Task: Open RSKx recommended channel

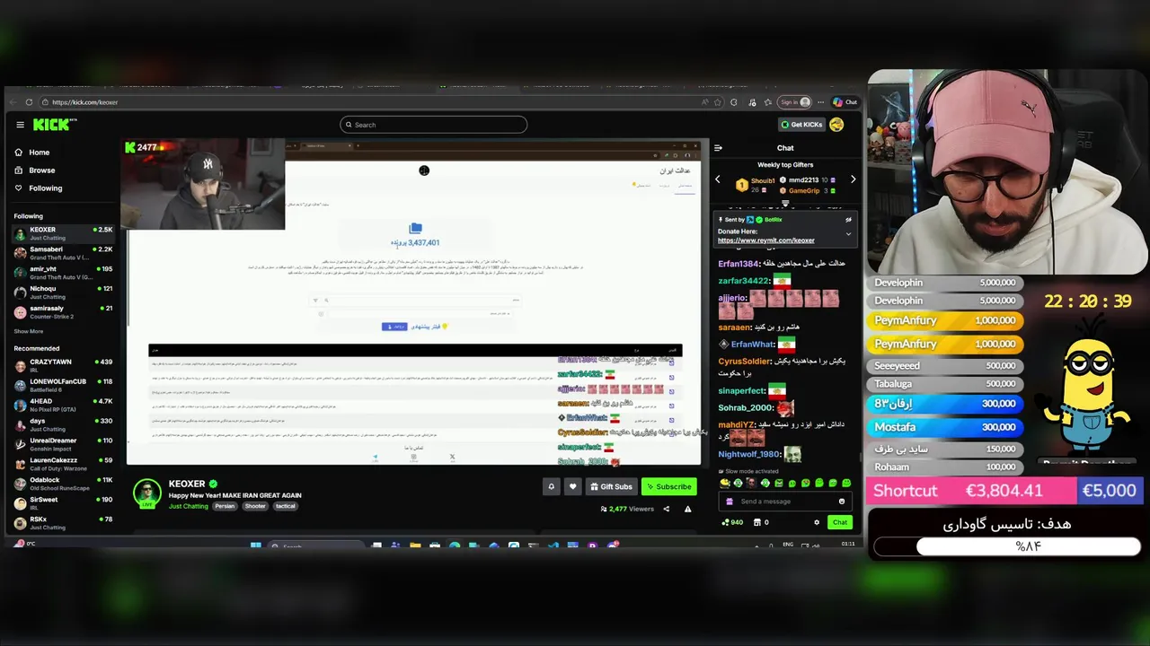Action: click(63, 523)
